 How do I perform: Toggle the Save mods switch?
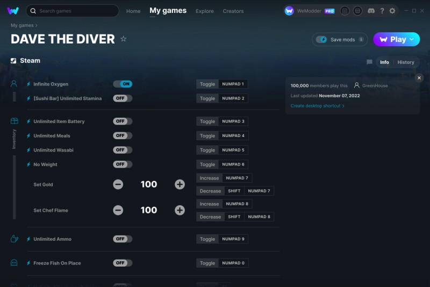pos(321,39)
